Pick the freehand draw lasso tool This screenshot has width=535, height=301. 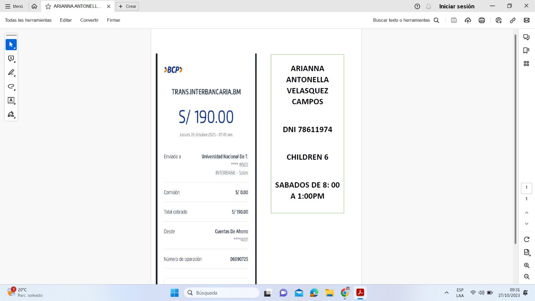click(x=11, y=87)
